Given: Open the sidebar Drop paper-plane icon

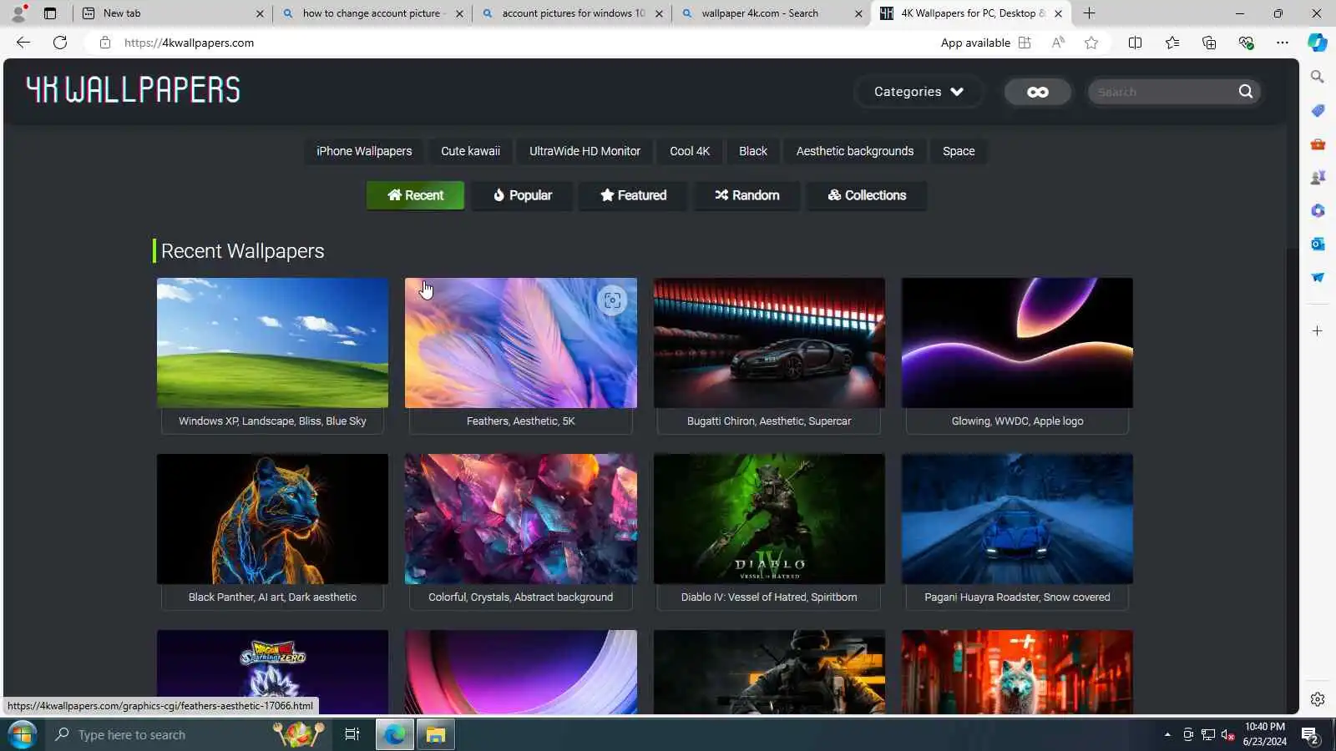Looking at the screenshot, I should click(1318, 277).
